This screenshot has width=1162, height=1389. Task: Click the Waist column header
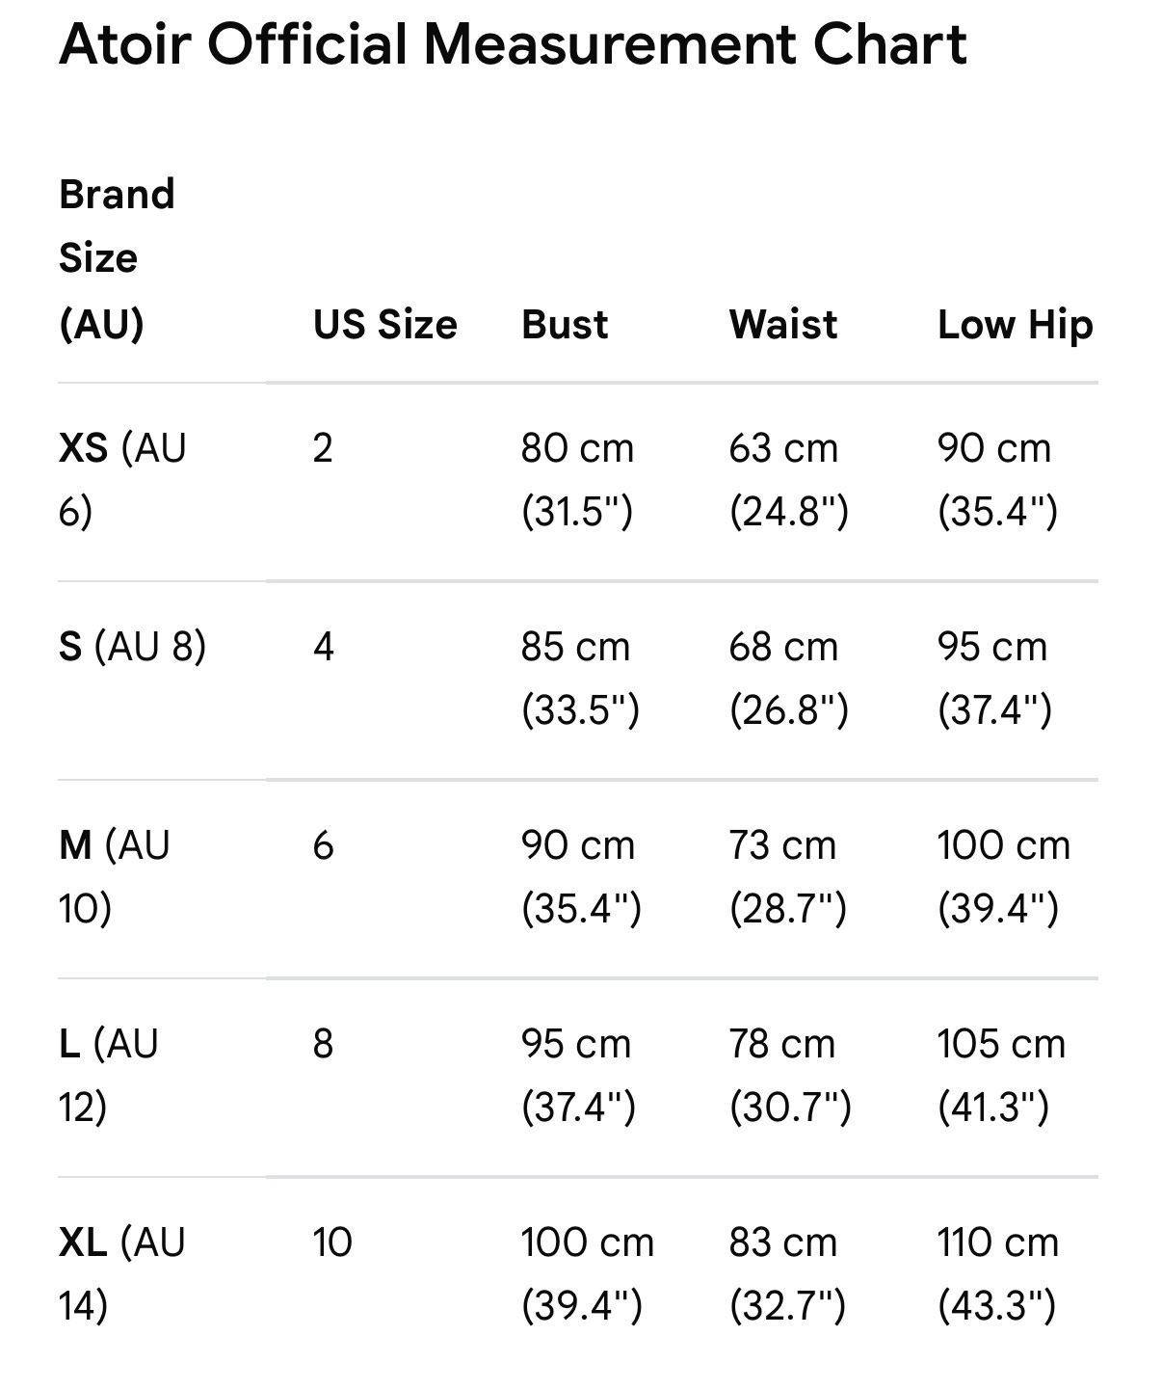pos(783,324)
